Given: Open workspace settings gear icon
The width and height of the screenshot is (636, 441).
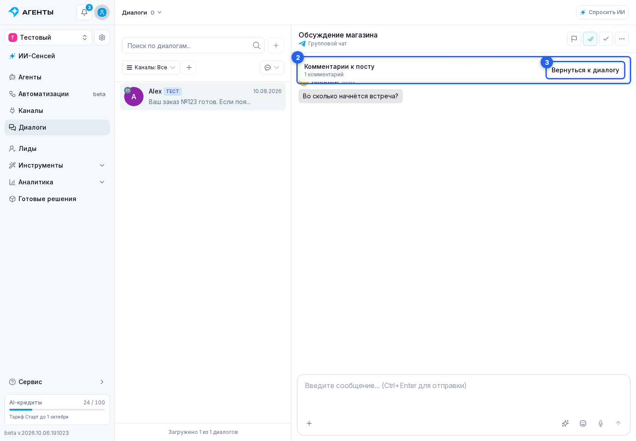Looking at the screenshot, I should (102, 37).
